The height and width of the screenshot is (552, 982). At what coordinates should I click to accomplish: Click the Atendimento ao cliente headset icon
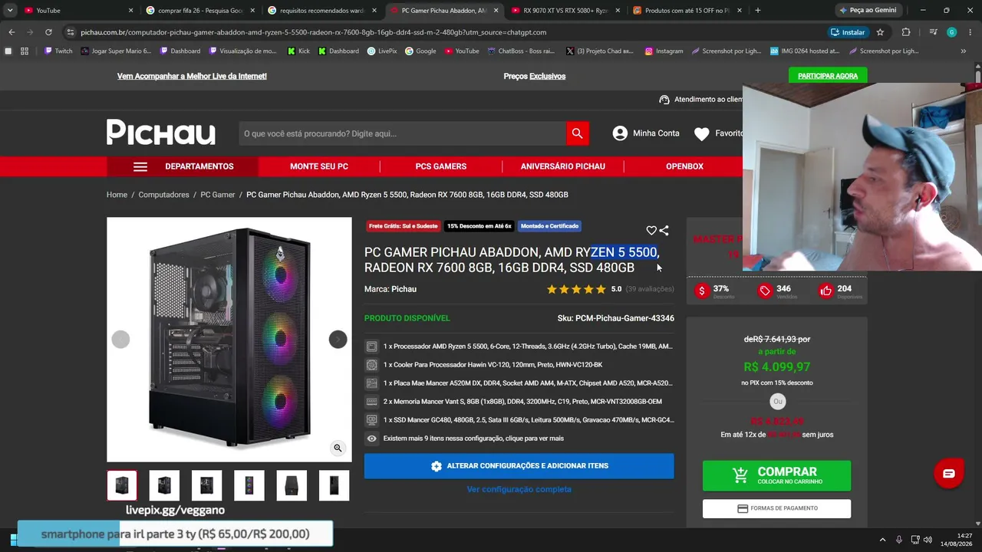pos(664,100)
